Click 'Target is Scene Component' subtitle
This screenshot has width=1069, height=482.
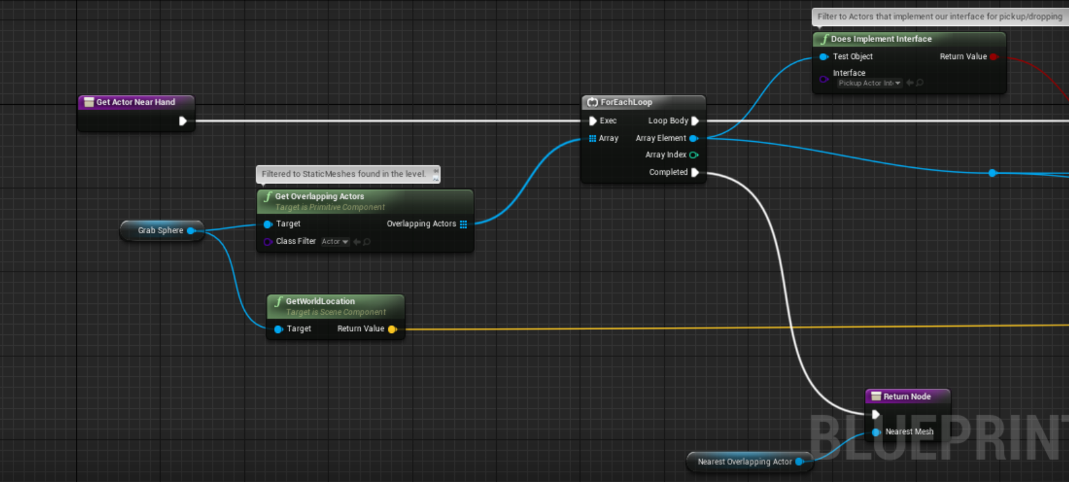point(336,312)
